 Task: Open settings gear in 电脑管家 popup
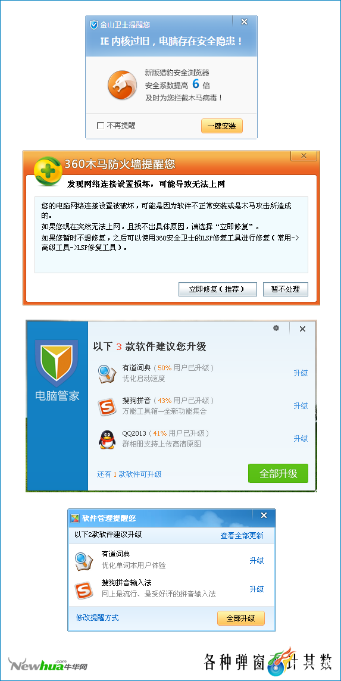click(x=276, y=329)
